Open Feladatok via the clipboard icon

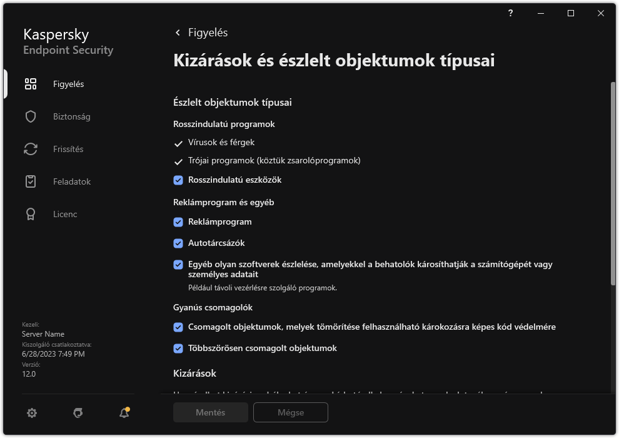tap(30, 181)
